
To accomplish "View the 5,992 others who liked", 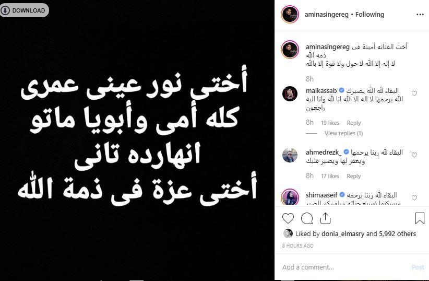I will tap(397, 233).
